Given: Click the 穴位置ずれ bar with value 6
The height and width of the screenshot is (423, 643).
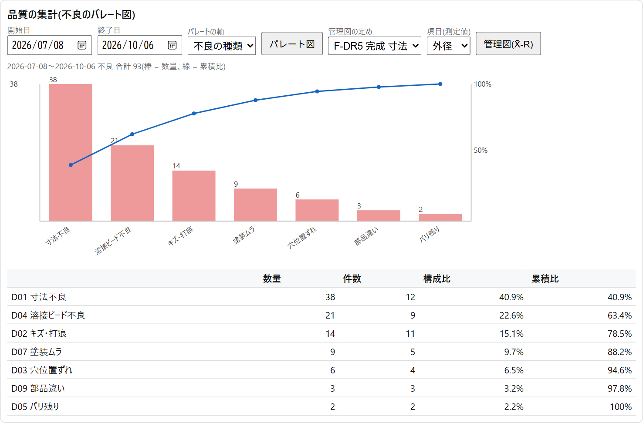Looking at the screenshot, I should [x=317, y=210].
